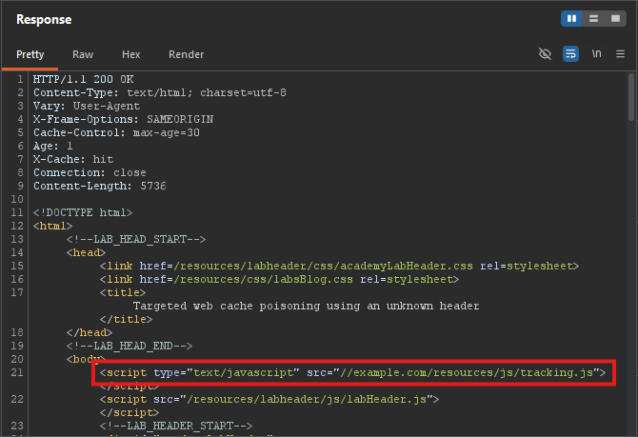The width and height of the screenshot is (638, 437).
Task: Select the combined single-pane layout icon
Action: coord(615,19)
